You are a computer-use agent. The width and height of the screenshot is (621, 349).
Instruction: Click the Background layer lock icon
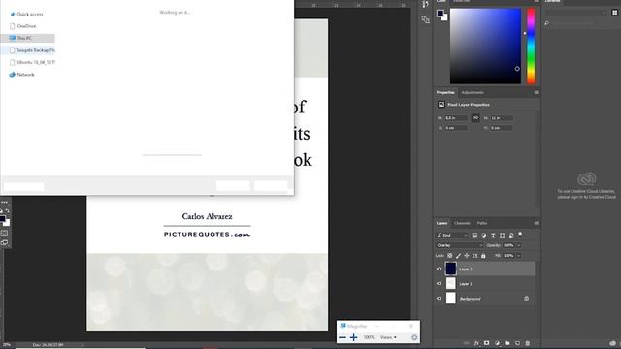tap(526, 299)
